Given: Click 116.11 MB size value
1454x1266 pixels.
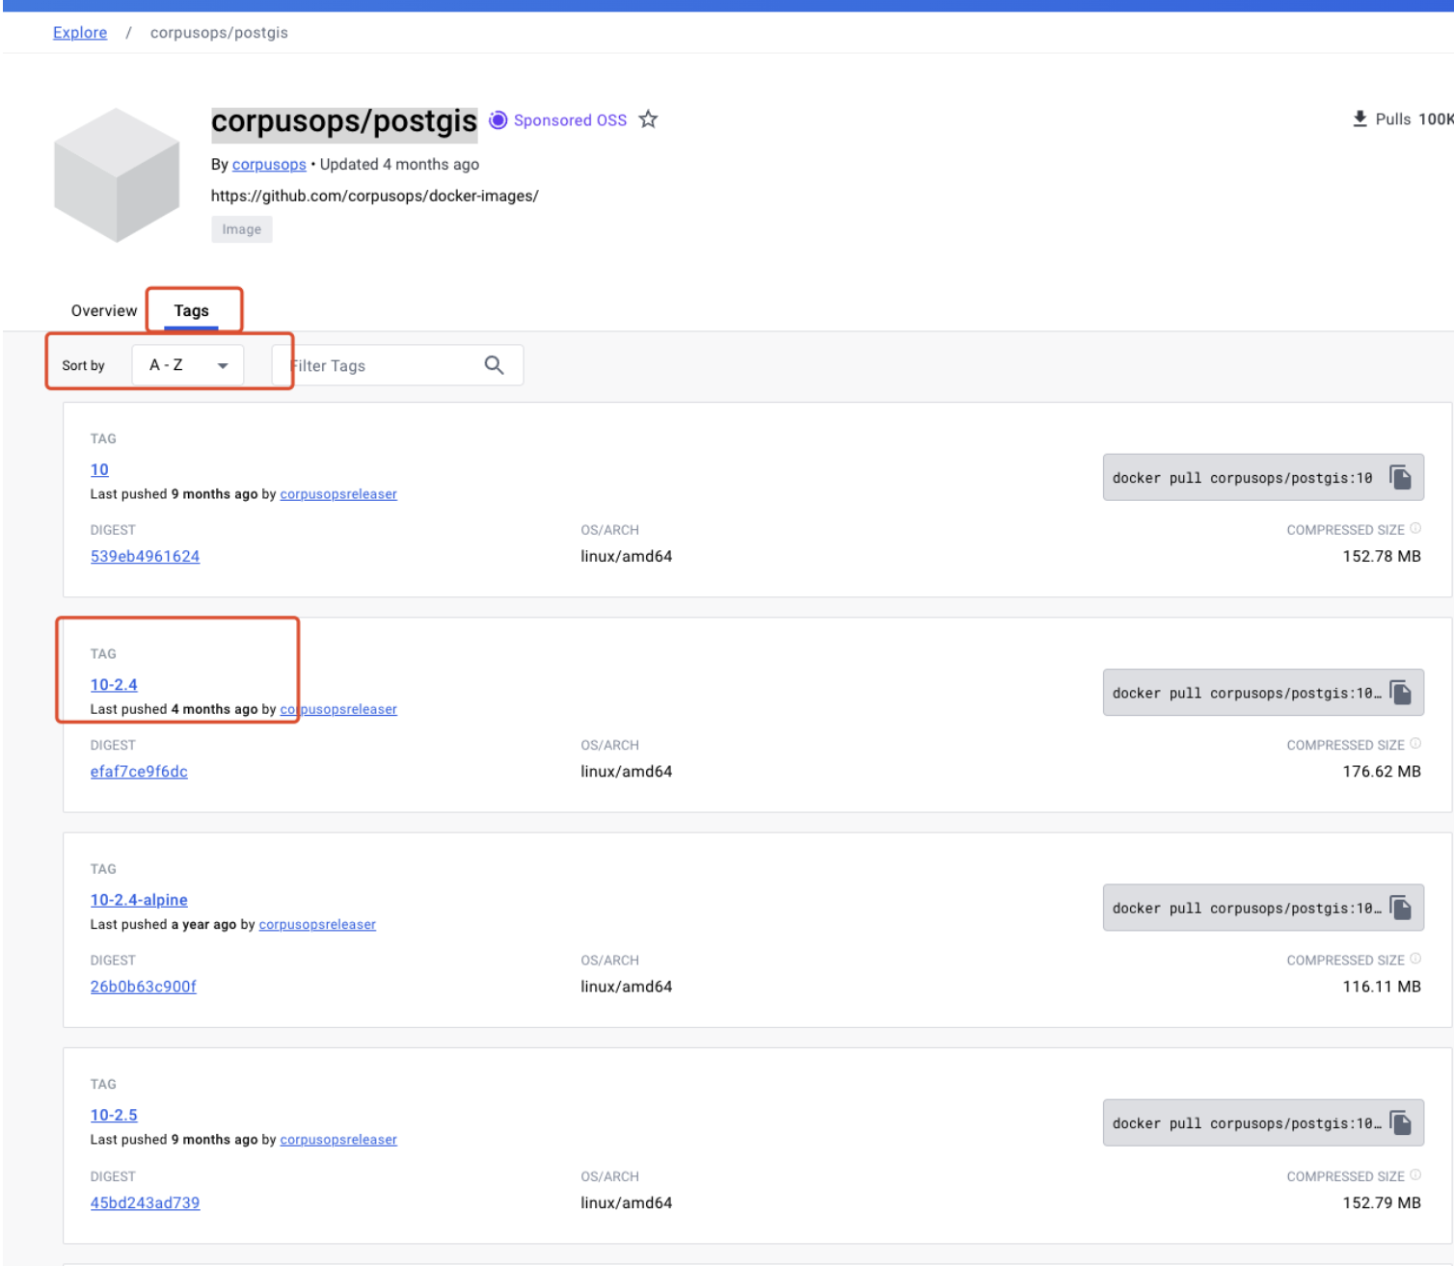Looking at the screenshot, I should click(1382, 987).
